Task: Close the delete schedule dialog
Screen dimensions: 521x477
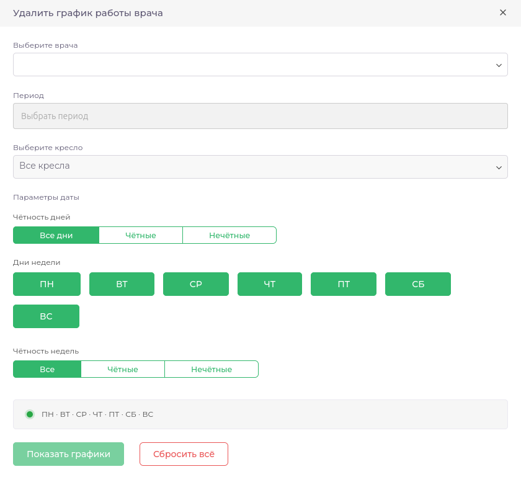Action: [x=503, y=12]
